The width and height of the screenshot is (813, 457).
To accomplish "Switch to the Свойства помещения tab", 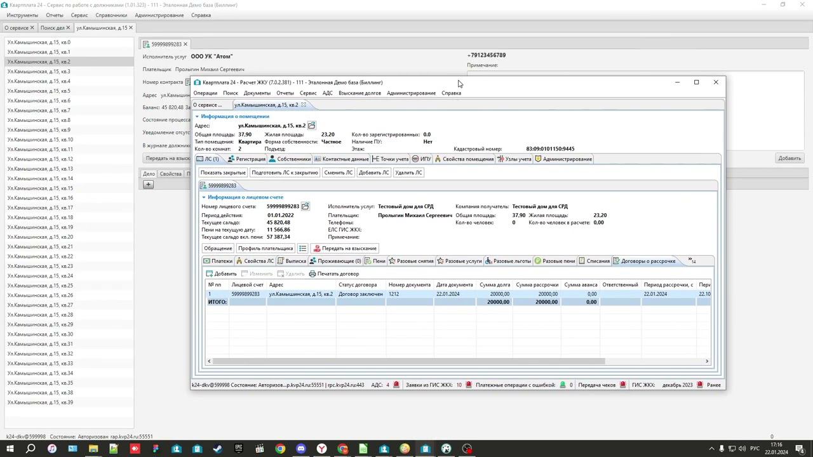I will 464,159.
